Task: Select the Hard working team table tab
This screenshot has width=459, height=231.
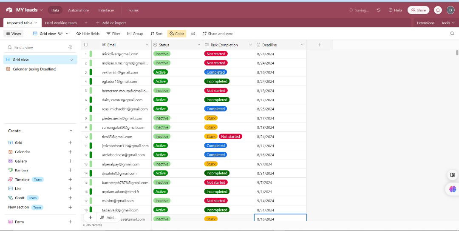Action: 61,23
